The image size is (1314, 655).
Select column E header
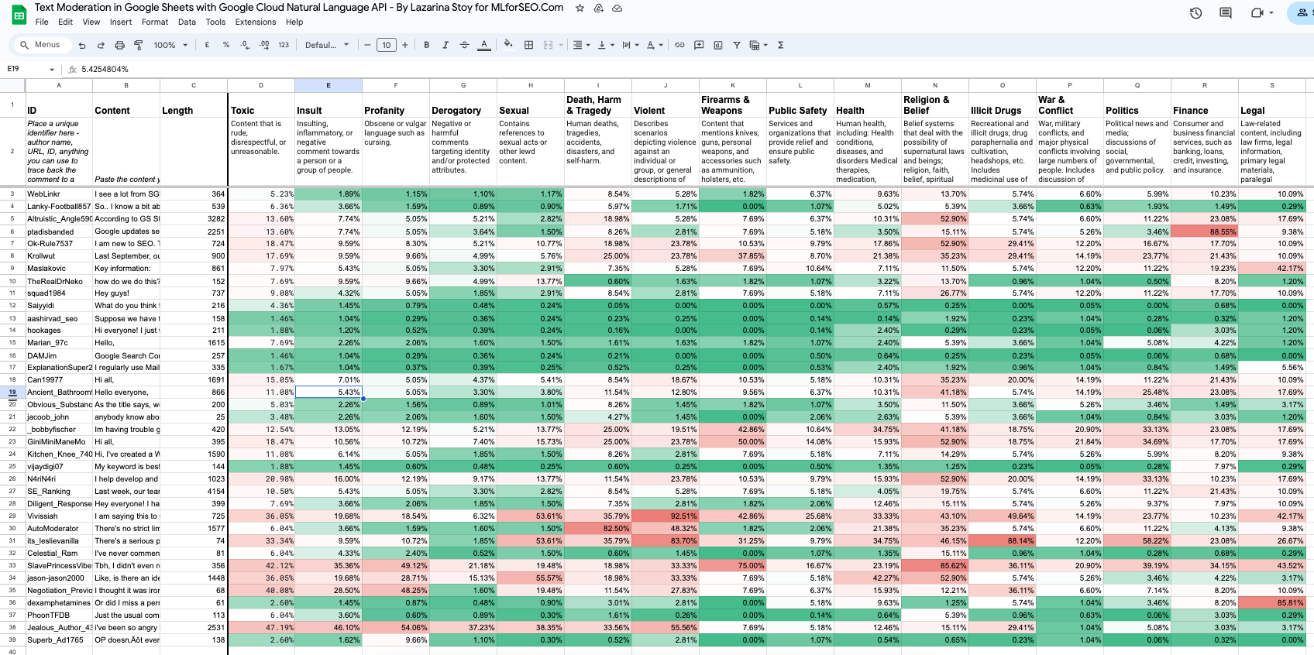[x=328, y=85]
